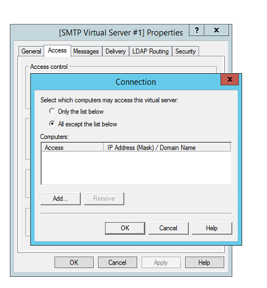
Task: Close the SMTP Virtual Server Properties window
Action: pos(217,30)
